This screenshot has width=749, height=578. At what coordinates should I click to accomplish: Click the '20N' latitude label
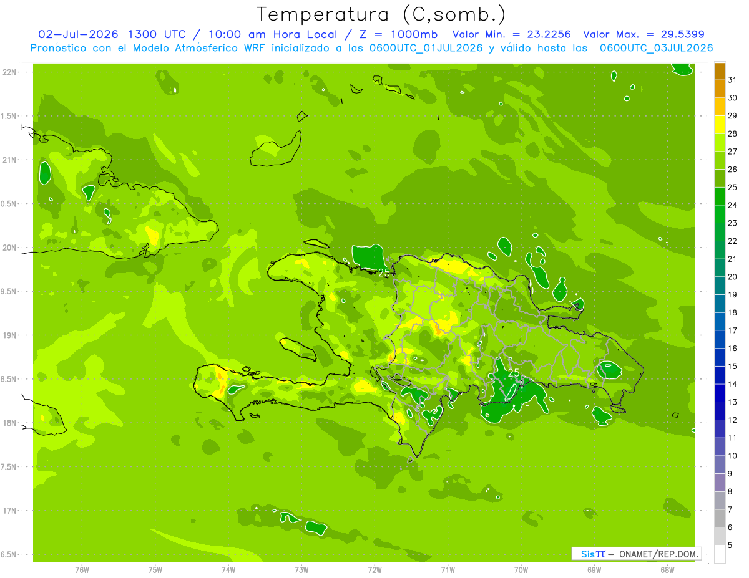pos(10,248)
